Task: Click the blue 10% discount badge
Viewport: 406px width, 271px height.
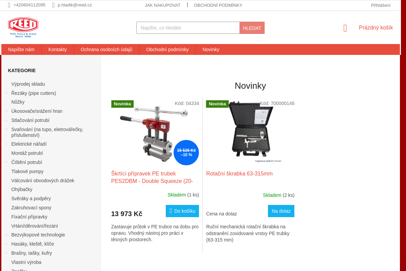Action: pyautogui.click(x=186, y=152)
